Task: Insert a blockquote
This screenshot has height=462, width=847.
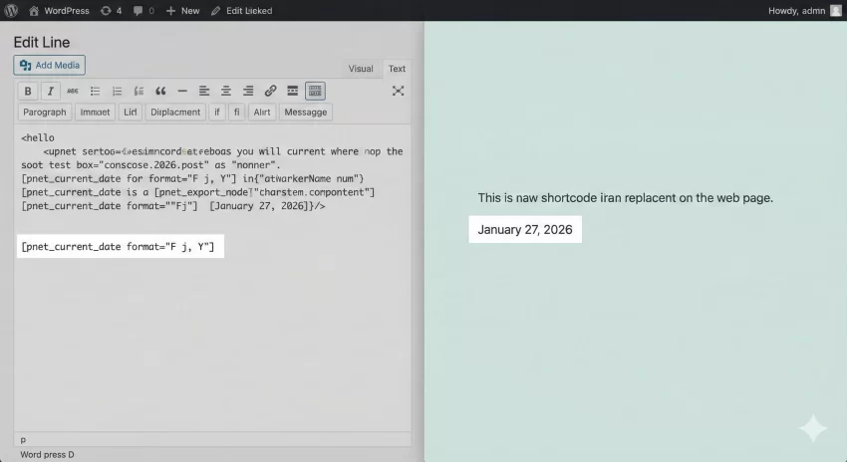Action: click(x=160, y=92)
